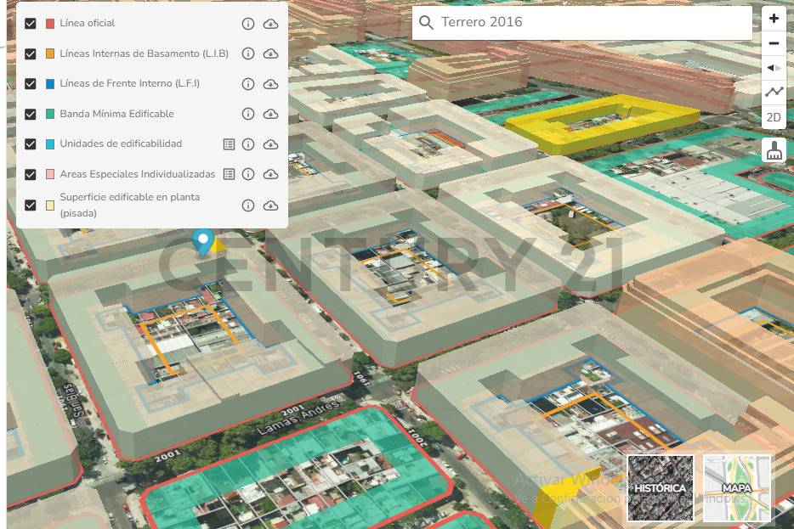
Task: Toggle Líneas Internas de Basamento checkbox
Action: pyautogui.click(x=31, y=53)
